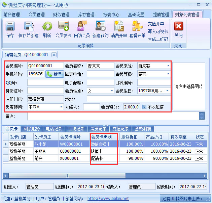This screenshot has width=212, height=203.
Task: Open the 会员性别 dropdown
Action: click(x=112, y=91)
